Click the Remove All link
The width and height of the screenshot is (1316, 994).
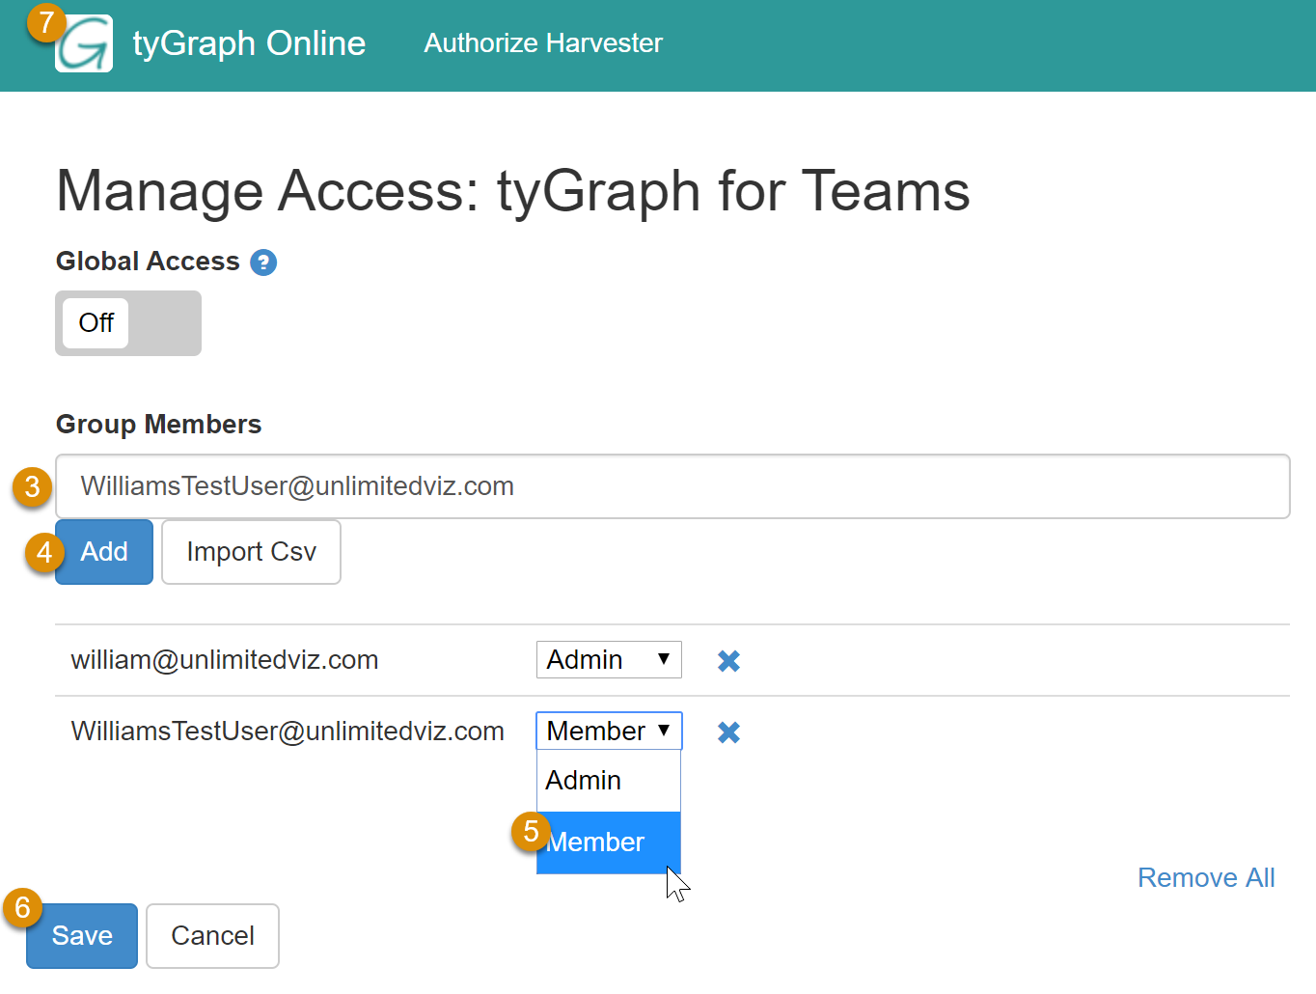point(1206,878)
